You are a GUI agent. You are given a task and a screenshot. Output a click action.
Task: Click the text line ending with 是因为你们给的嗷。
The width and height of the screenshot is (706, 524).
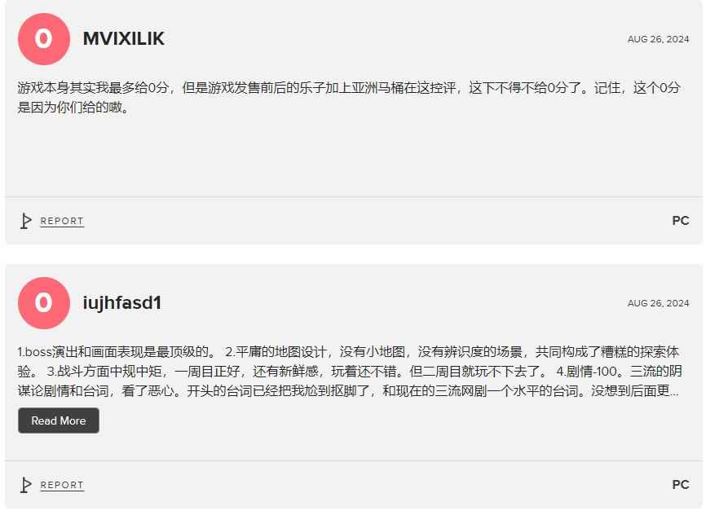73,107
